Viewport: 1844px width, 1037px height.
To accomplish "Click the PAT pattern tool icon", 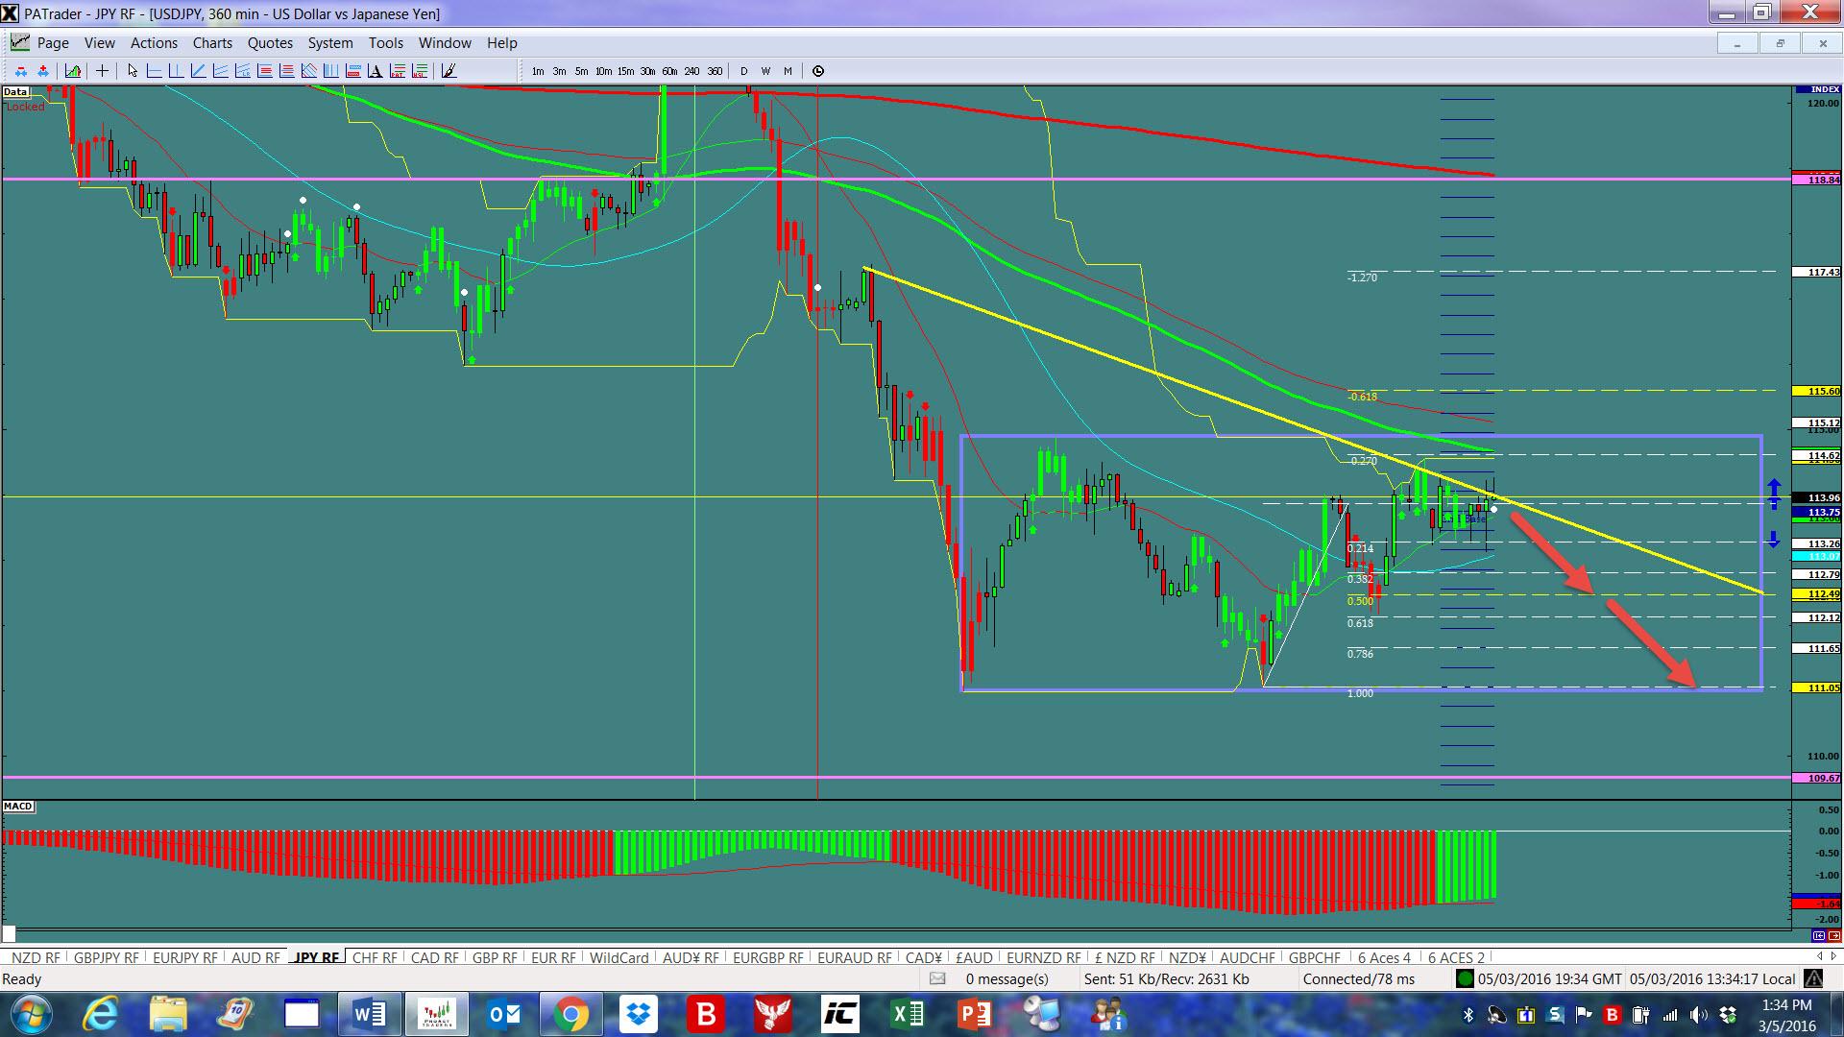I will [397, 71].
